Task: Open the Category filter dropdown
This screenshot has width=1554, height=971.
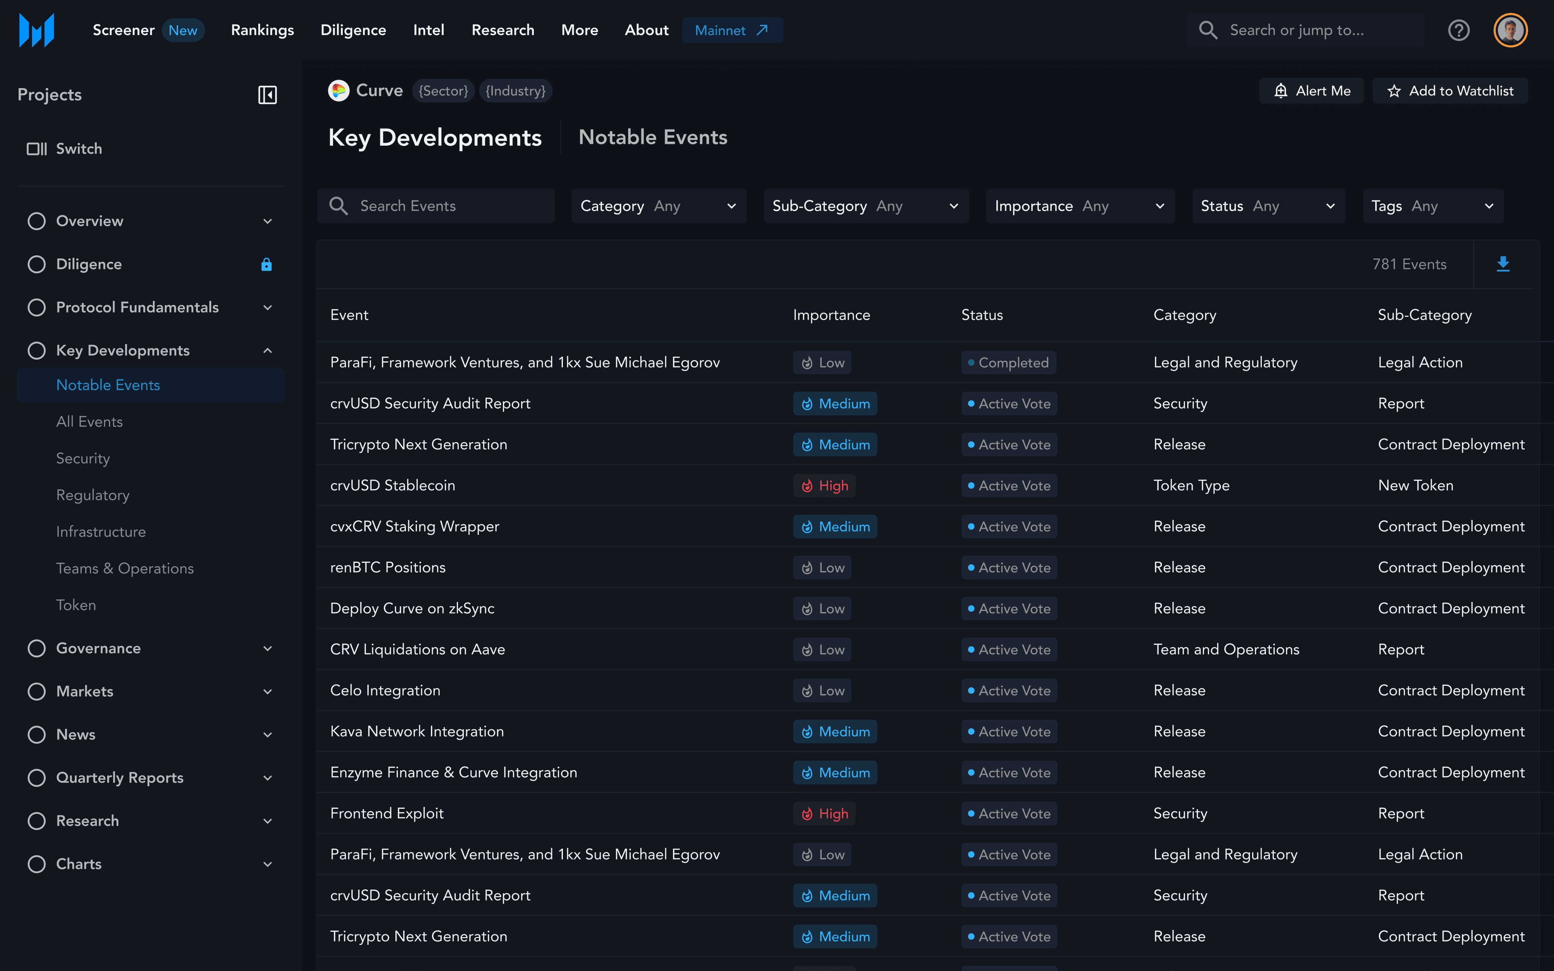Action: coord(659,206)
